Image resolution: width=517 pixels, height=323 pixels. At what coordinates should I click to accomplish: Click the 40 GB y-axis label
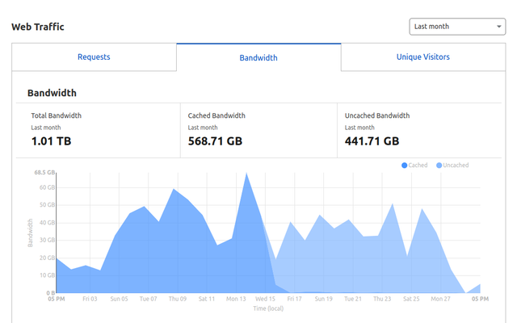(x=47, y=223)
